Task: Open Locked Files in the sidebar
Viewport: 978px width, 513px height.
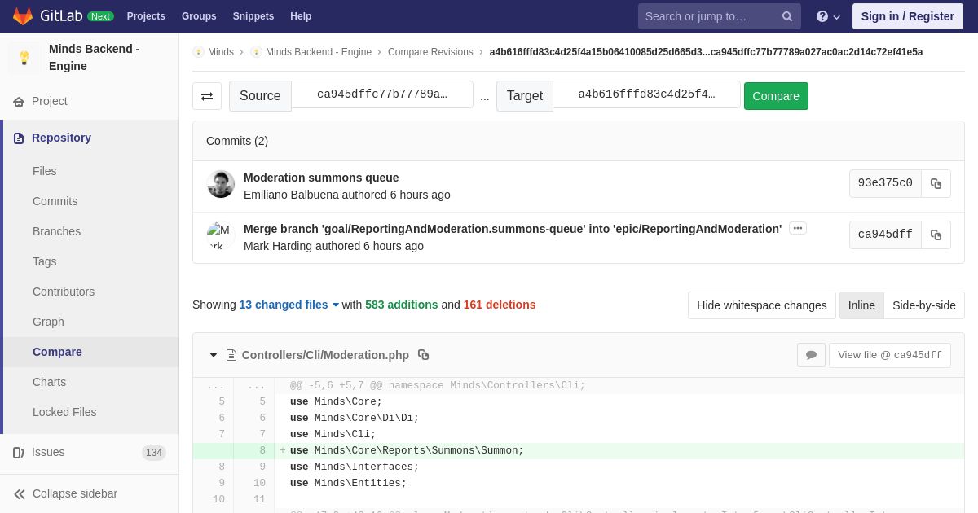Action: point(64,412)
